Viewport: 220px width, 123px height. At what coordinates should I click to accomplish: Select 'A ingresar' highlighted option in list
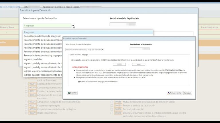point(88,32)
